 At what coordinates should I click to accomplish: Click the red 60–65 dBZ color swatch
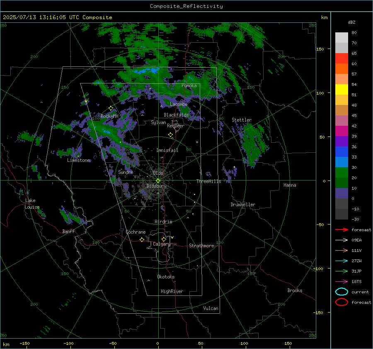(342, 59)
